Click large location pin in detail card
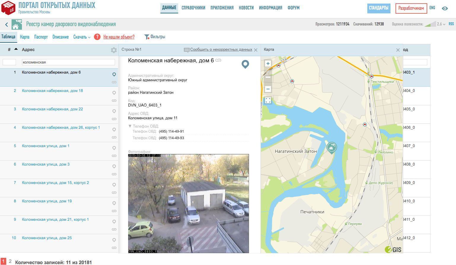This screenshot has height=265, width=456. (245, 64)
